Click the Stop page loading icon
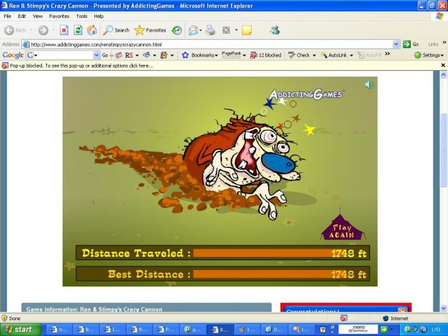Image resolution: width=448 pixels, height=336 pixels. point(64,30)
